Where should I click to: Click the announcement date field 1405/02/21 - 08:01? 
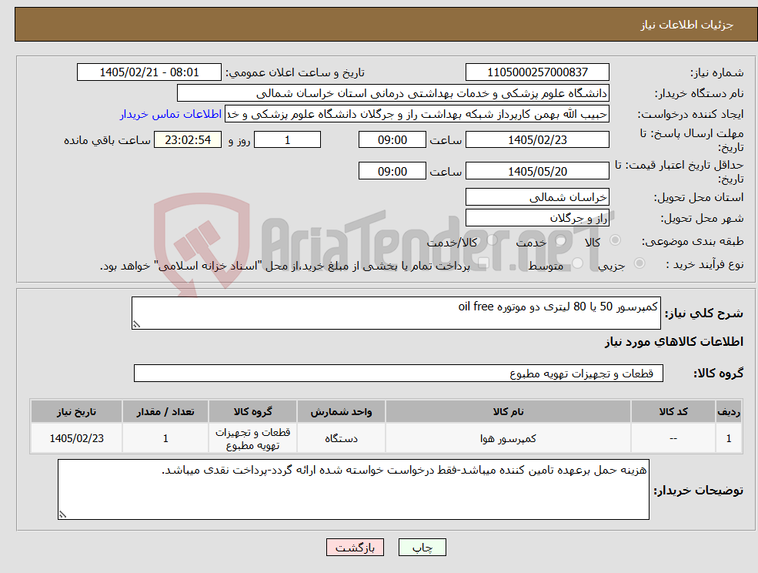[149, 72]
